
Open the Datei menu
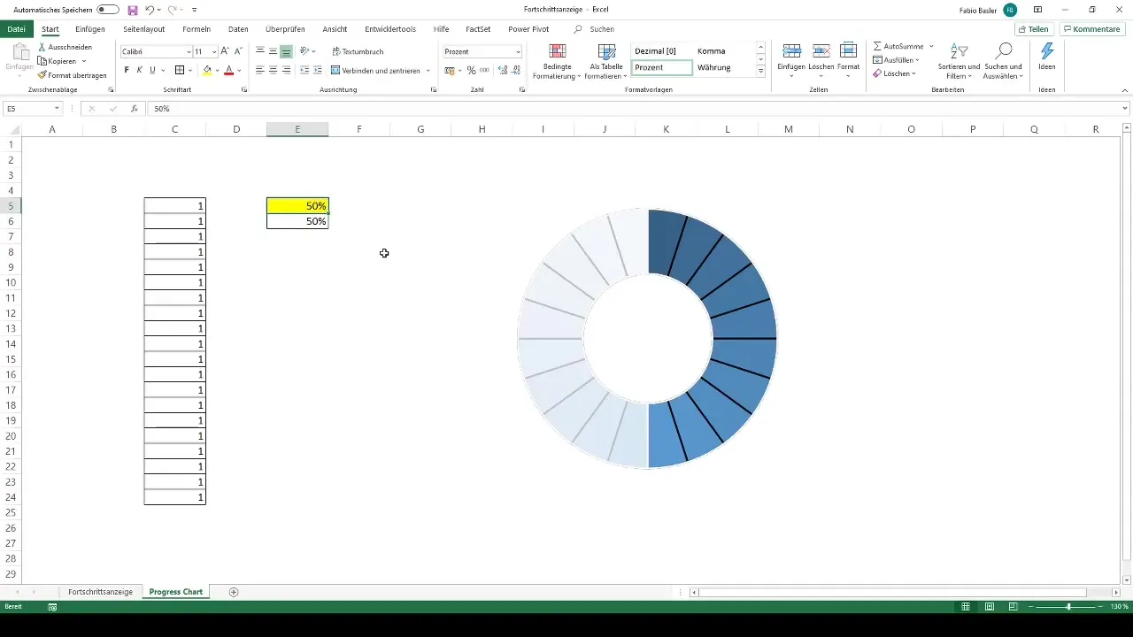(x=16, y=29)
